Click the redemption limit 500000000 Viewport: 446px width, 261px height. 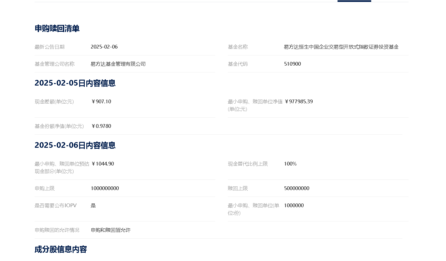(297, 189)
